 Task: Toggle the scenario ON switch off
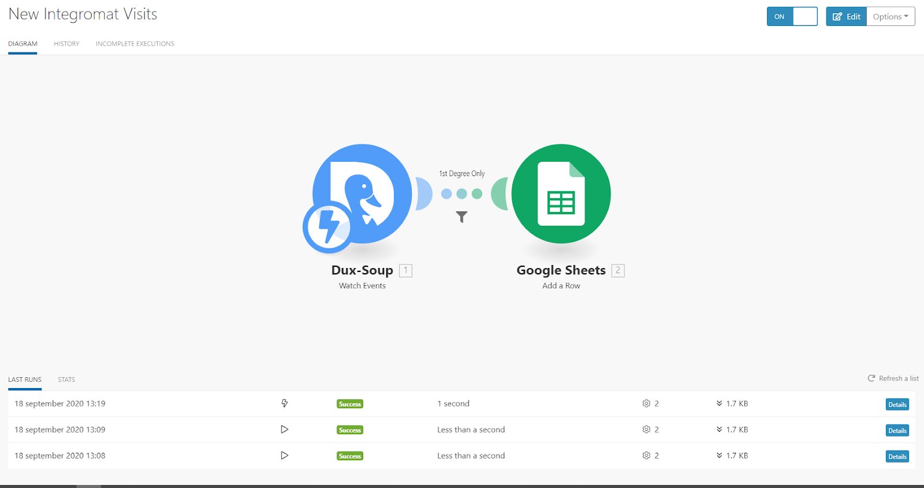pyautogui.click(x=792, y=17)
